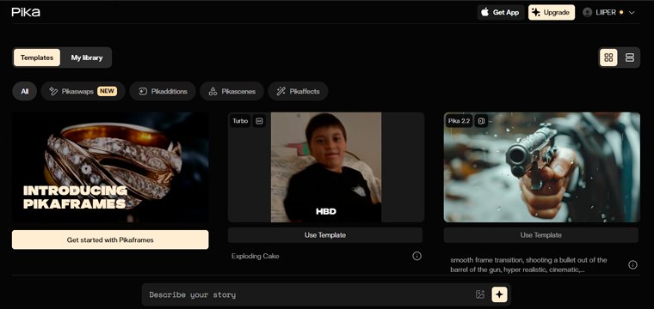
Task: Click the icon next to Pika 2.2 badge
Action: tap(481, 121)
